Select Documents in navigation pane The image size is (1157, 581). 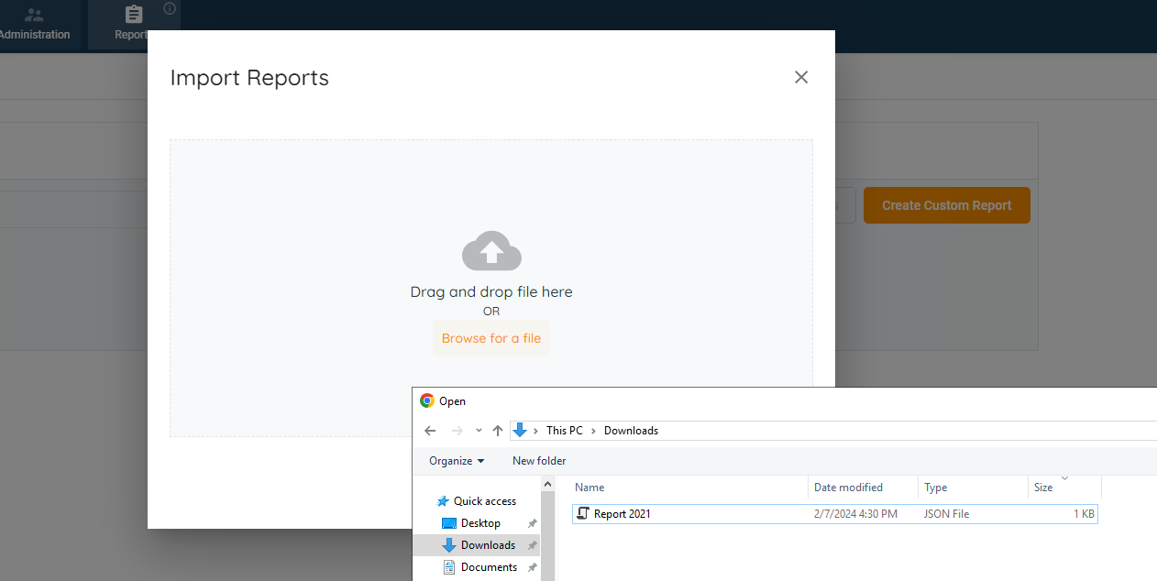pyautogui.click(x=489, y=567)
